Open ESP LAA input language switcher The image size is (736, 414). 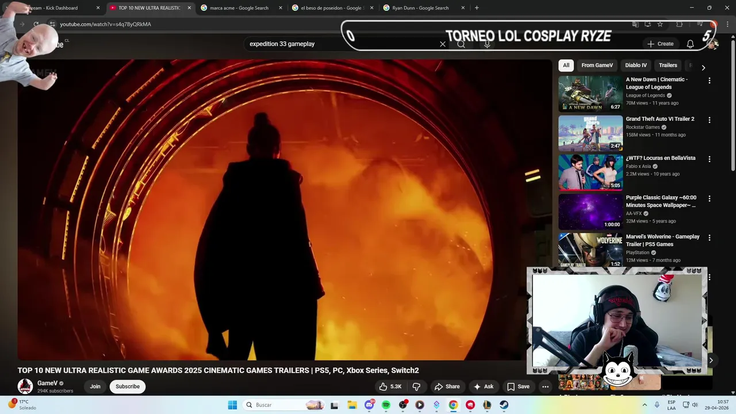672,405
